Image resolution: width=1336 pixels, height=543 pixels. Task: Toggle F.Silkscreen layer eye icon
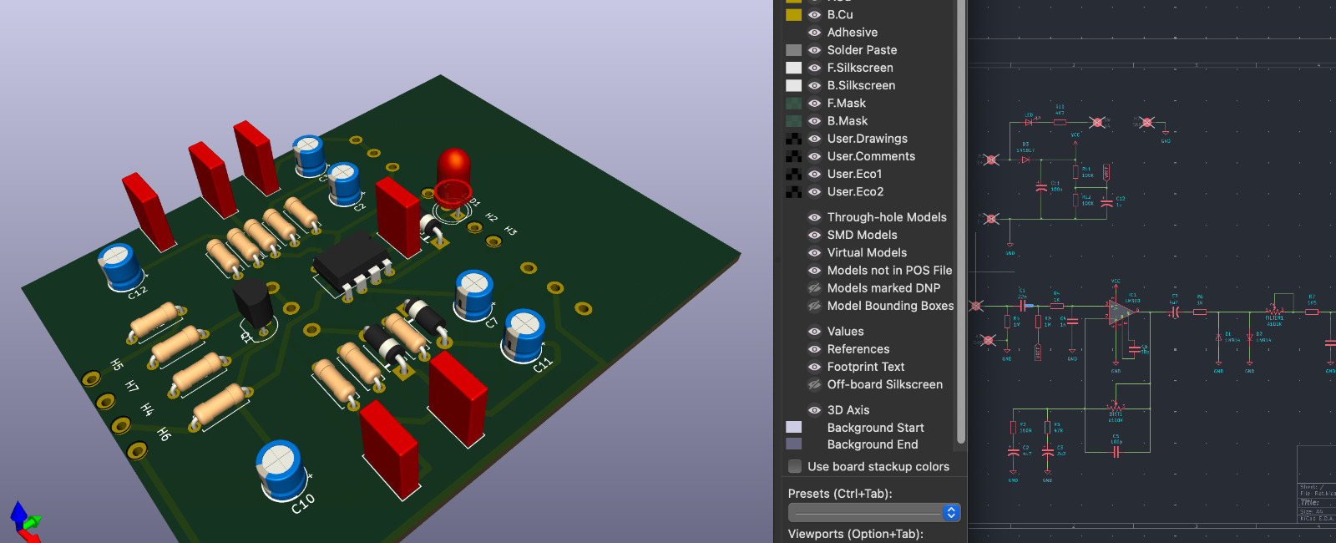pos(814,68)
